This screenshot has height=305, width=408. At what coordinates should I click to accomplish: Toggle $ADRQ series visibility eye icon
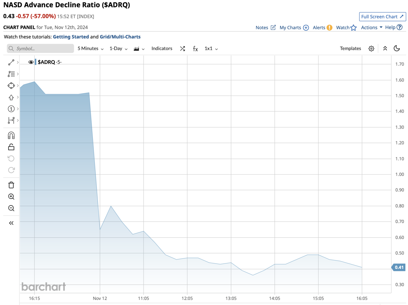(31, 62)
